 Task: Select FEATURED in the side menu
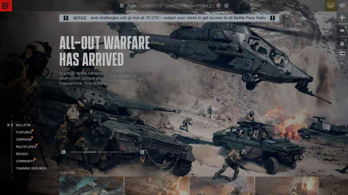coord(24,132)
